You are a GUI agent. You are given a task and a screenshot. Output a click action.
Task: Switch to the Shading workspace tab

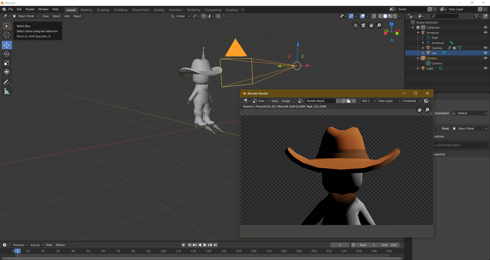(x=159, y=10)
